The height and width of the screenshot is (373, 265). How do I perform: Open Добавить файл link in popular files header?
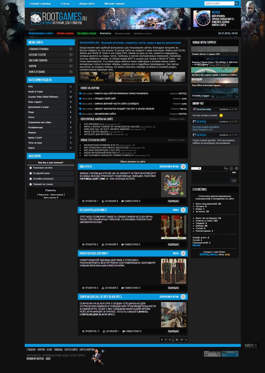point(177,119)
